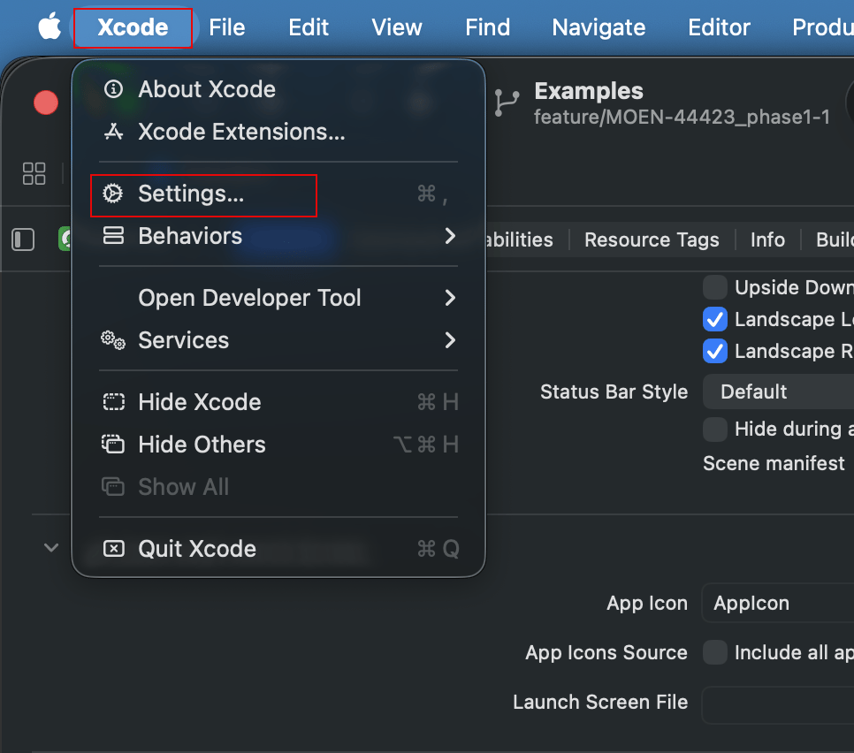Open the App Icon AppIcon combo box
854x753 pixels.
click(778, 603)
